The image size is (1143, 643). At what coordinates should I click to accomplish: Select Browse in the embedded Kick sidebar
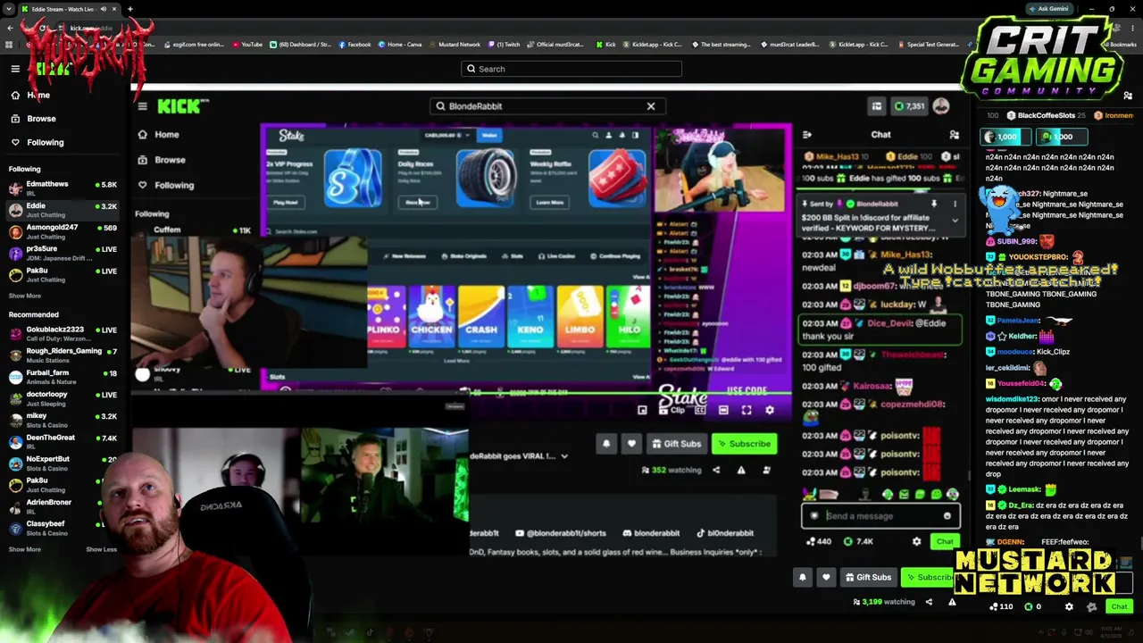162,160
